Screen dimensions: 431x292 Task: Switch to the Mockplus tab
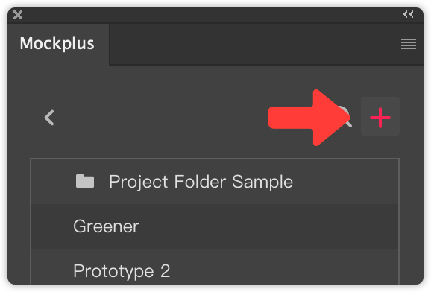point(57,44)
